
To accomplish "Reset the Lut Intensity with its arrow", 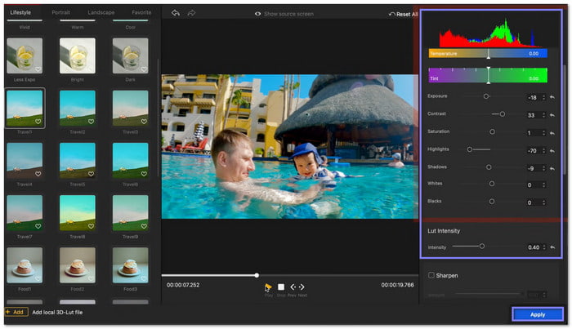I will 552,247.
